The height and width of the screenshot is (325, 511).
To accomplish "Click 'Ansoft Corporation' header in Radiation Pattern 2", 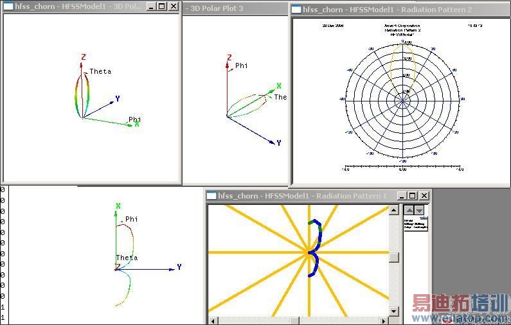I will (x=402, y=26).
